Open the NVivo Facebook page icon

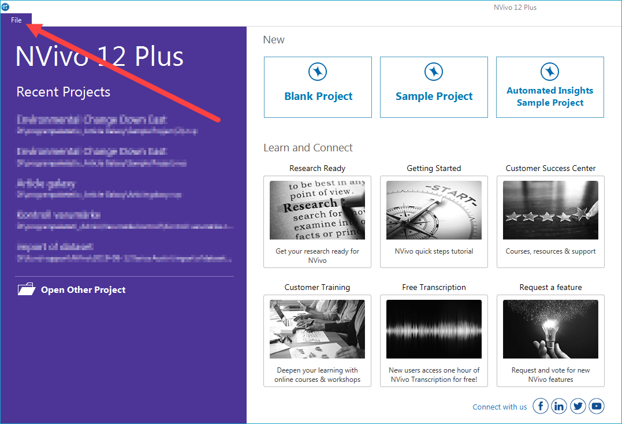click(541, 406)
